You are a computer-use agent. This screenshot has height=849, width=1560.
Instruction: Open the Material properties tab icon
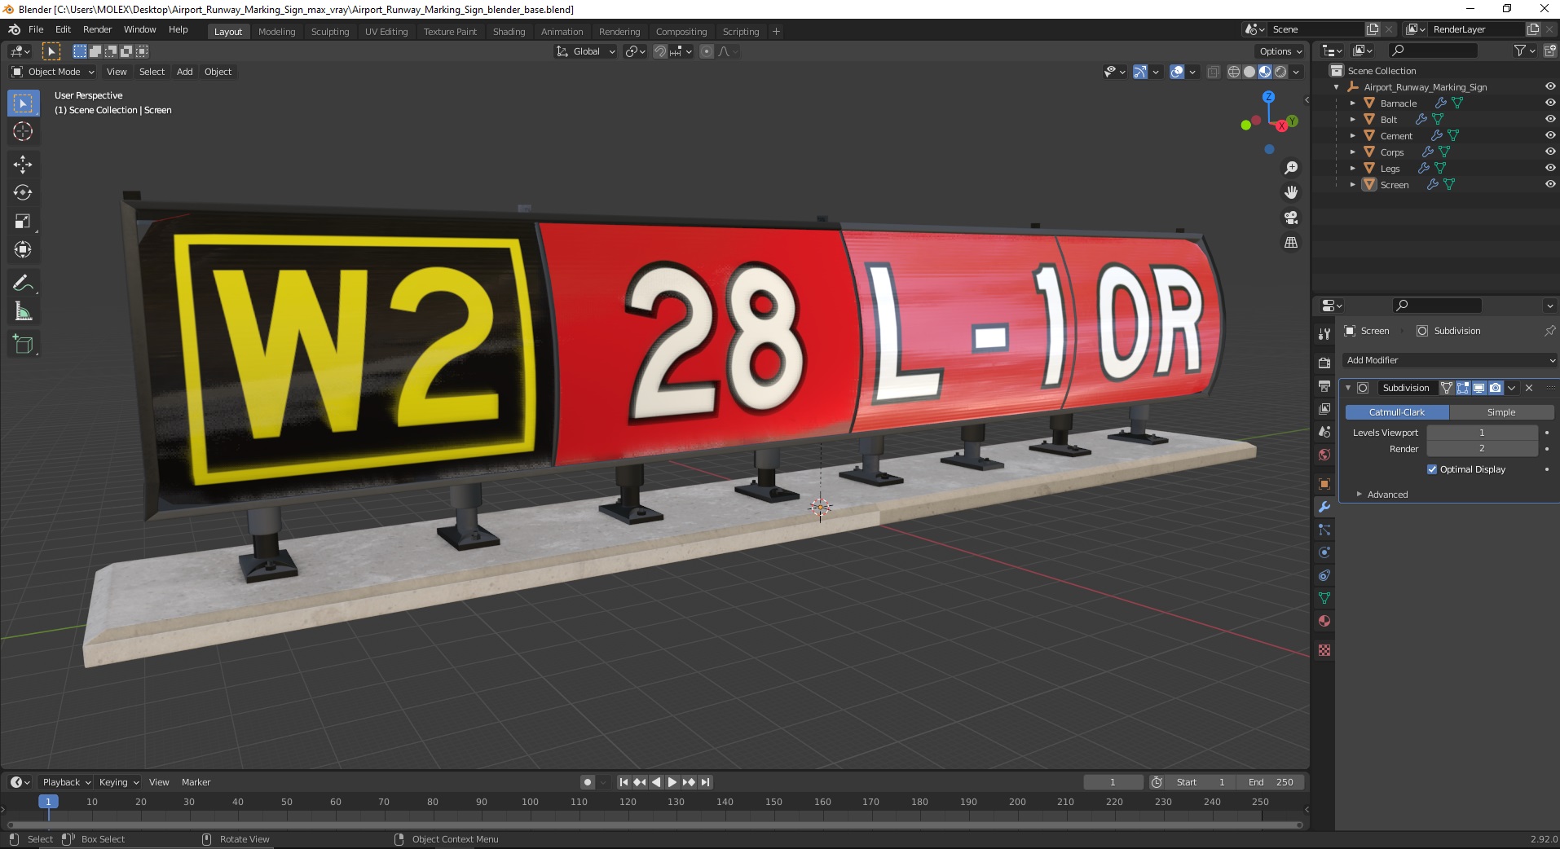click(1324, 621)
